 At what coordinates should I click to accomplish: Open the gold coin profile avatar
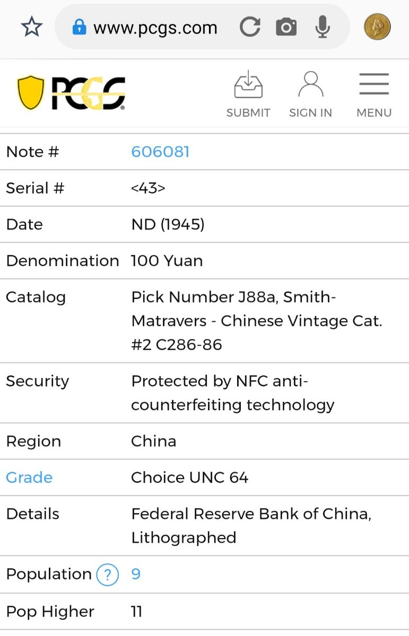(377, 27)
